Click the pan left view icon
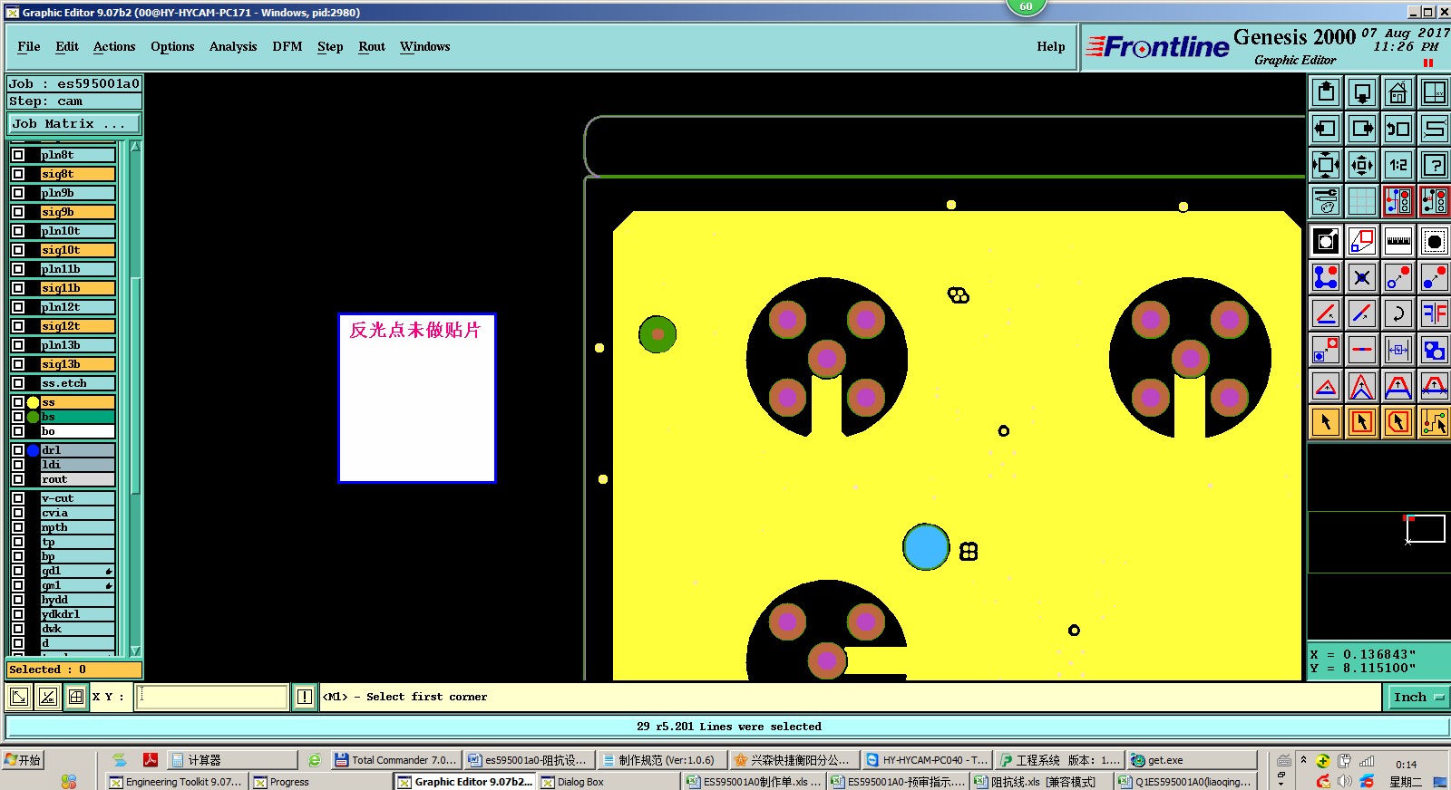The width and height of the screenshot is (1451, 790). [1326, 129]
